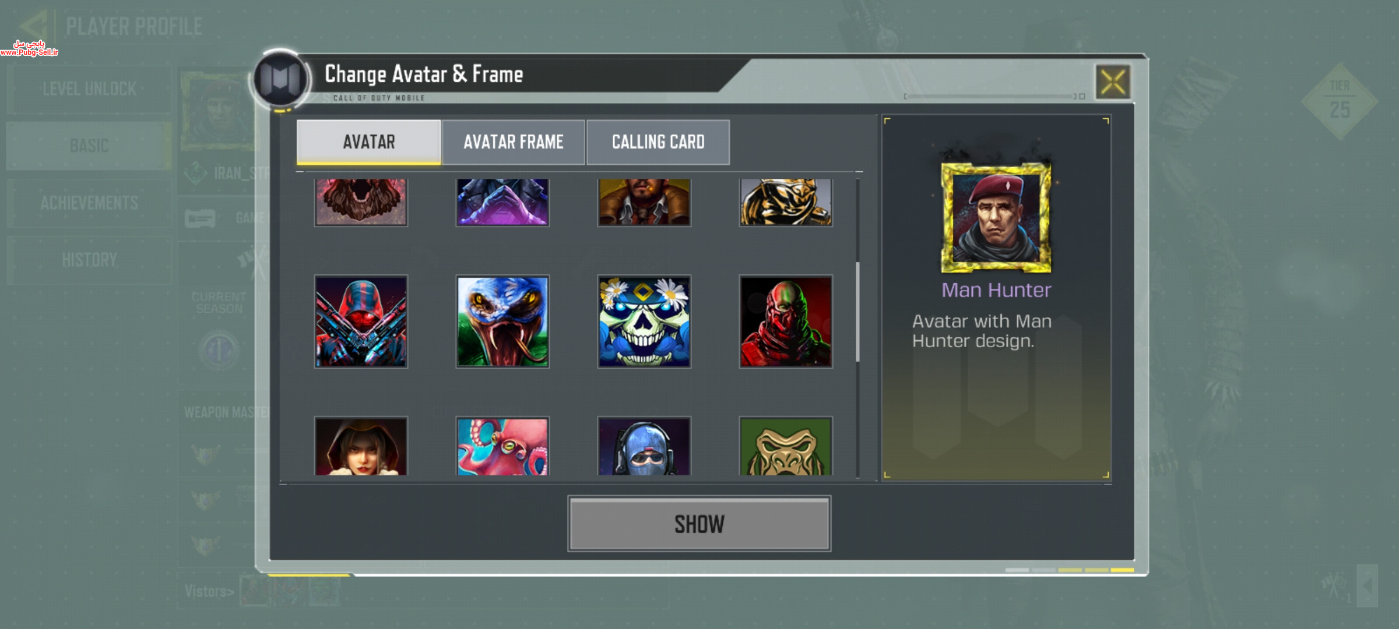Pick the skull with flowers avatar

coord(644,321)
